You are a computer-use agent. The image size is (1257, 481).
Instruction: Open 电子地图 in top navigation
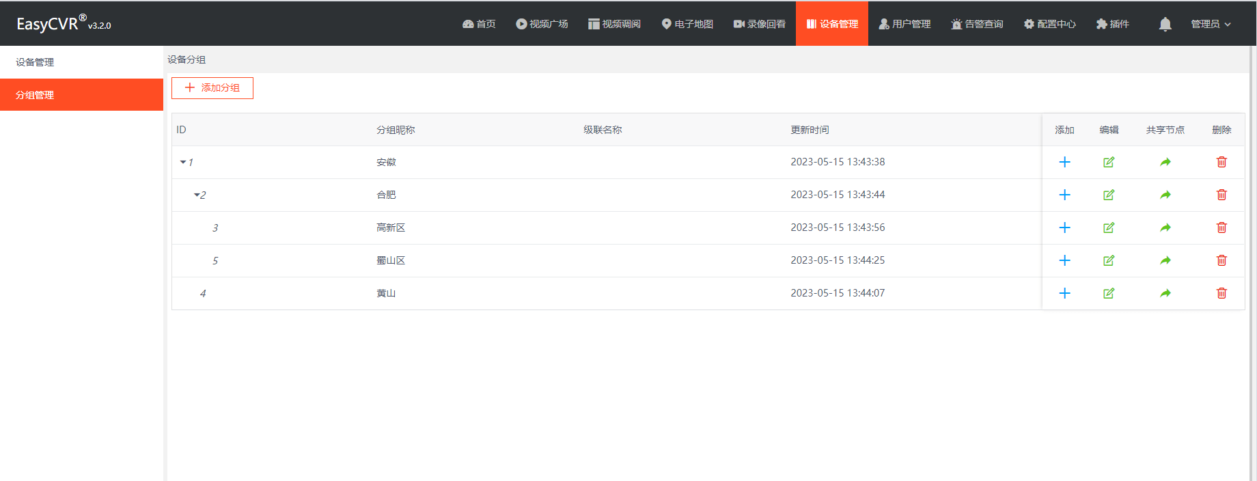coord(687,24)
